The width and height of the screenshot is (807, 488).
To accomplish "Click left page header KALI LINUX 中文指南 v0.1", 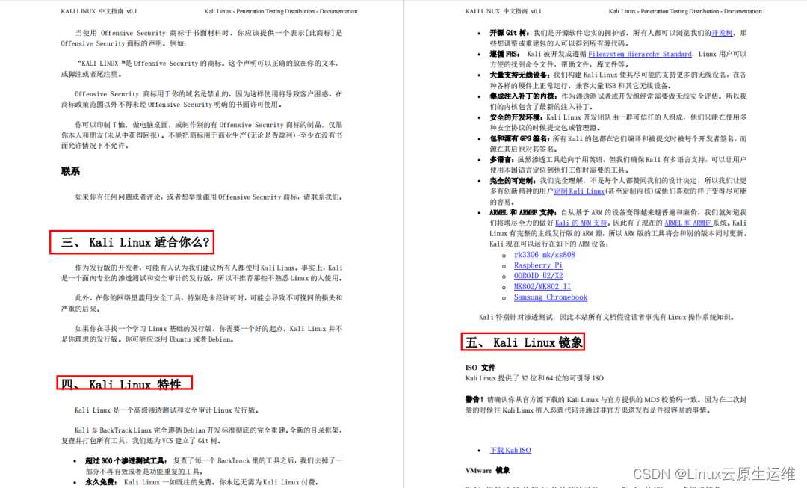I will pyautogui.click(x=99, y=11).
